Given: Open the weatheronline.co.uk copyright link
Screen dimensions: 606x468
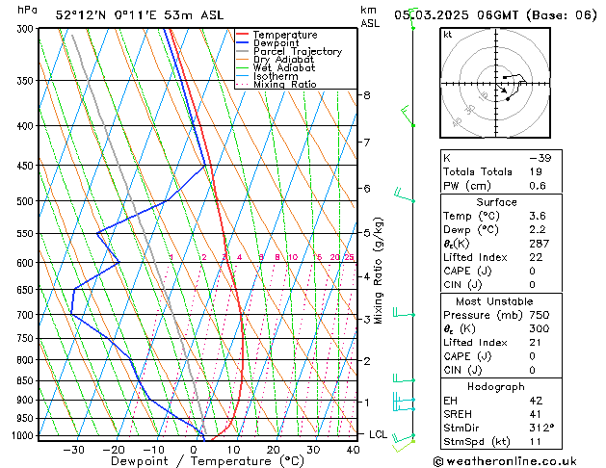Looking at the screenshot, I should [x=505, y=461].
